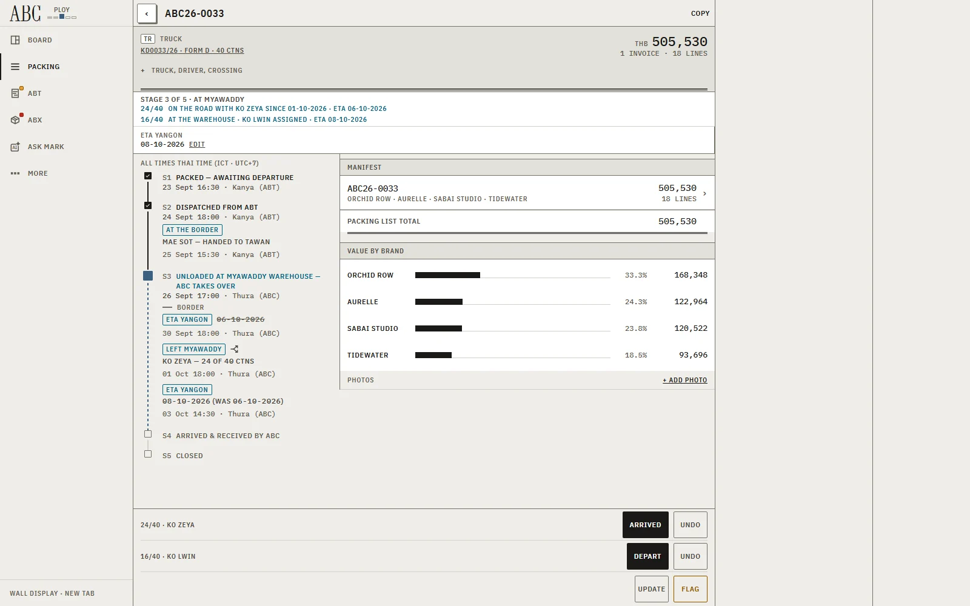Select the S3 current stage marker
Viewport: 970px width, 606px height.
click(x=148, y=276)
